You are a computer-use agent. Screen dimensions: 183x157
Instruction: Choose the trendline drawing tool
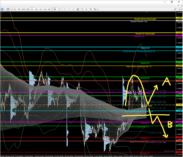pos(73,9)
